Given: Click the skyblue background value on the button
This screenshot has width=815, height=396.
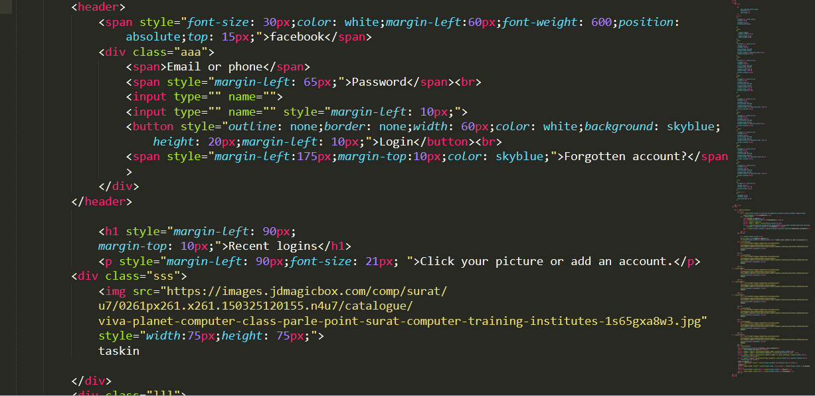Looking at the screenshot, I should point(693,127).
